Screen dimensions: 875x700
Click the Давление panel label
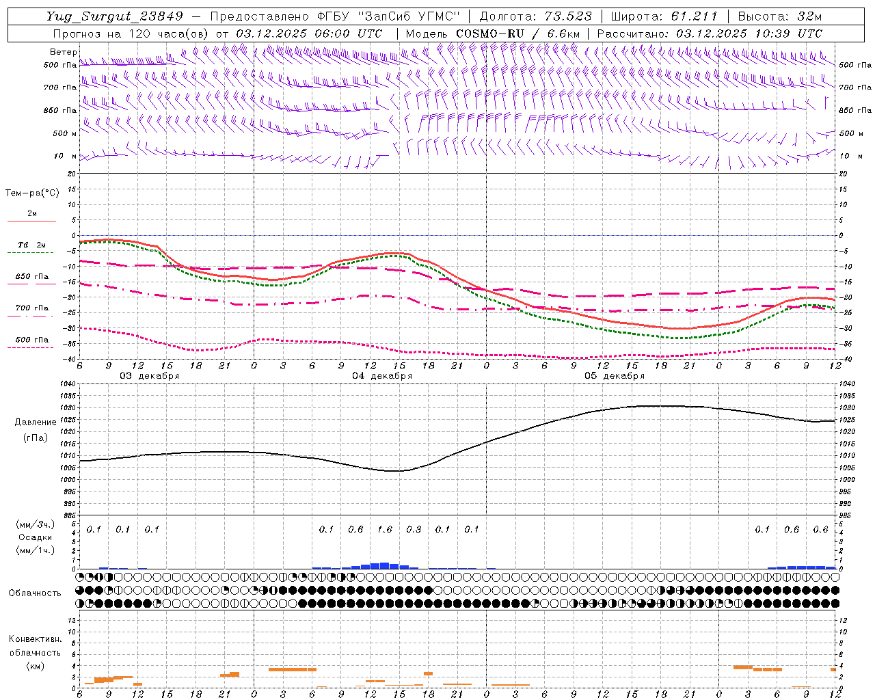pyautogui.click(x=35, y=422)
